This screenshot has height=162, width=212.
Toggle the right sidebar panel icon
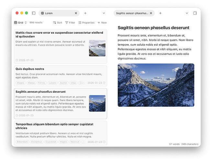click(x=195, y=13)
